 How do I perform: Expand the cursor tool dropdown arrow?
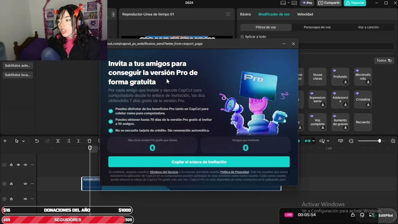(23, 141)
